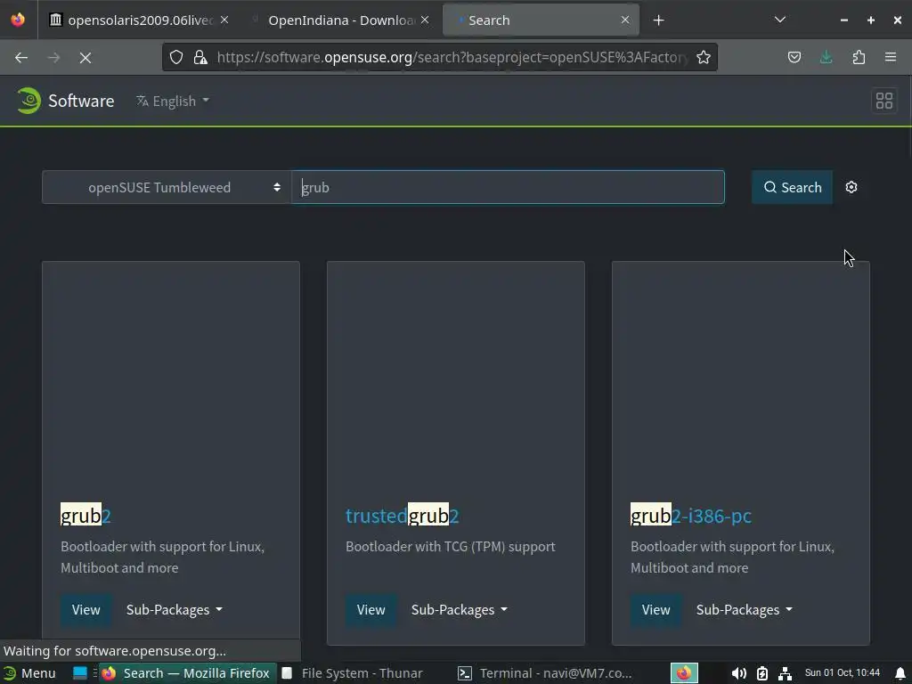Open a new browser tab
The width and height of the screenshot is (912, 684).
tap(658, 20)
